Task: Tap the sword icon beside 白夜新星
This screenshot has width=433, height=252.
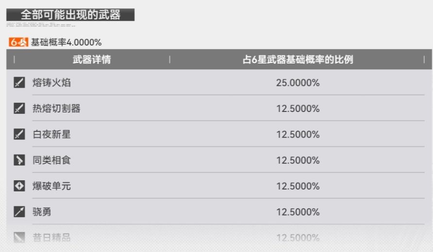Action: (x=19, y=134)
